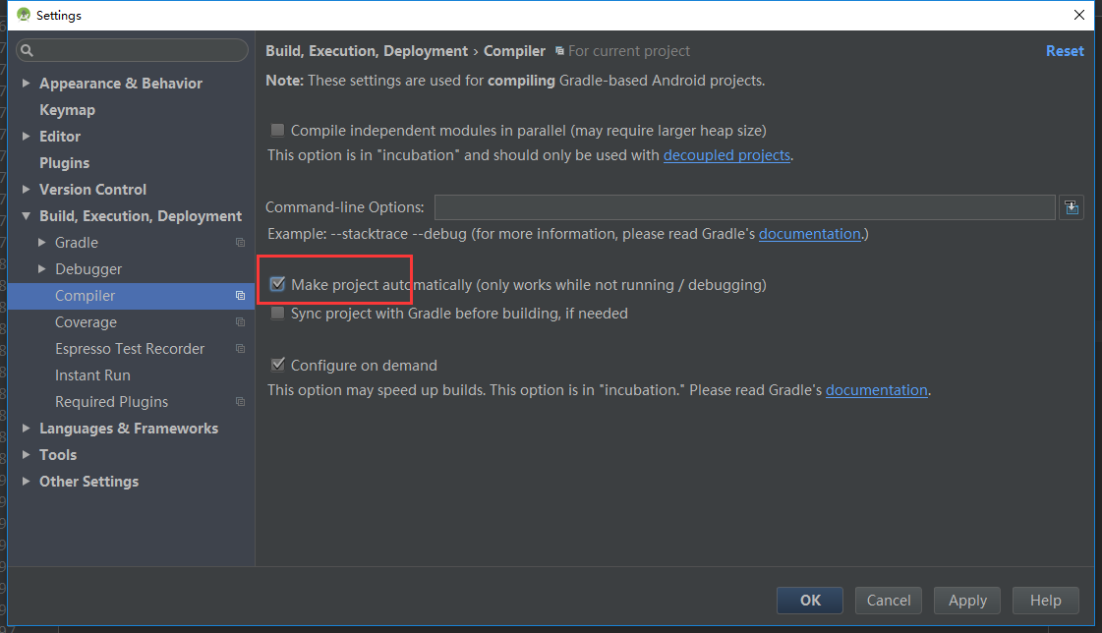The image size is (1102, 633).
Task: Expand the Editor section arrow
Action: [x=26, y=137]
